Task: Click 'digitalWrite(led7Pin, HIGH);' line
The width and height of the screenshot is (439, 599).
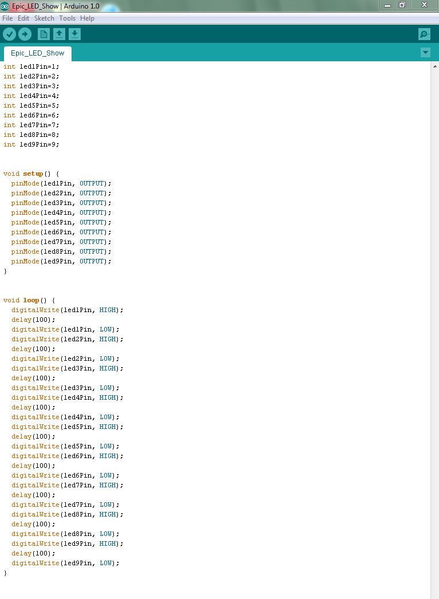Action: tap(67, 486)
